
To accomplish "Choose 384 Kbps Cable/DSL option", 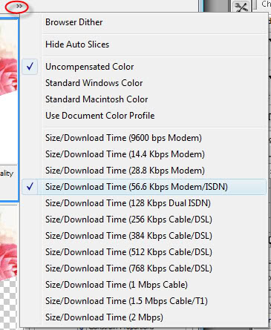I will (144, 236).
